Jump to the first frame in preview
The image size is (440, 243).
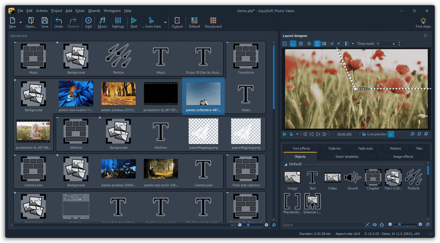305,134
